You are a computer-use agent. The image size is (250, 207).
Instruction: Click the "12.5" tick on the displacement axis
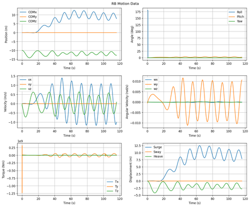point(137,146)
